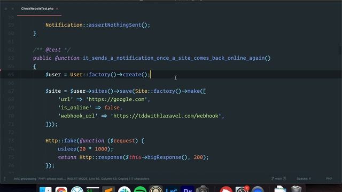Click the 'usleep(20 * 1000);' line

(85, 149)
